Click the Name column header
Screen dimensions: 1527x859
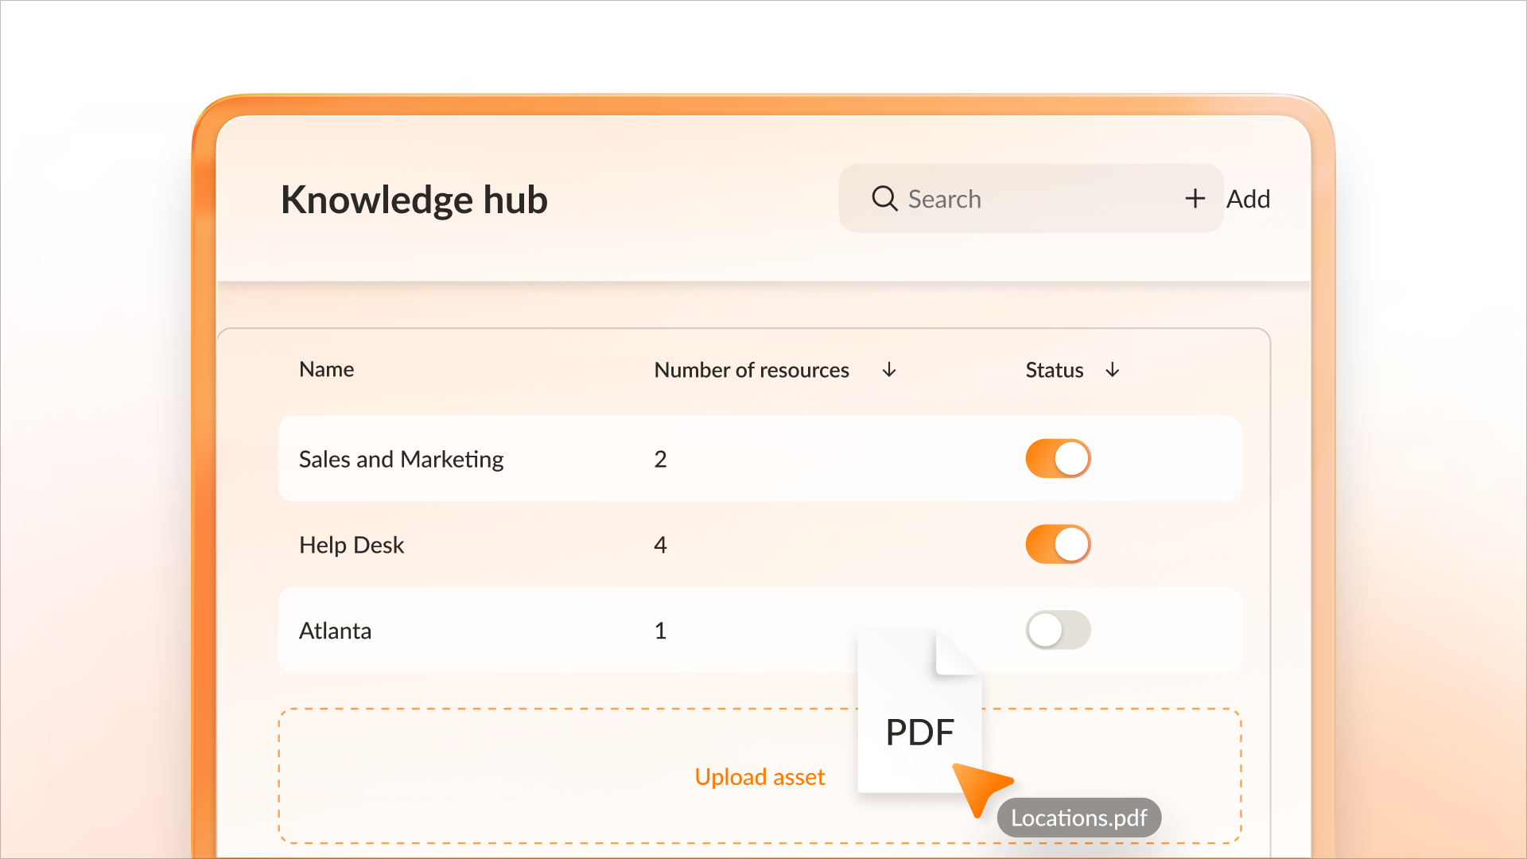point(326,369)
